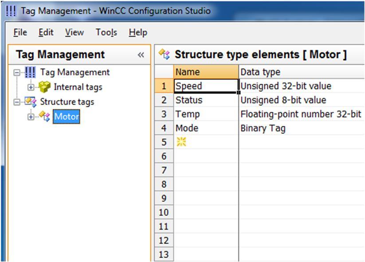Open the File menu

click(20, 32)
